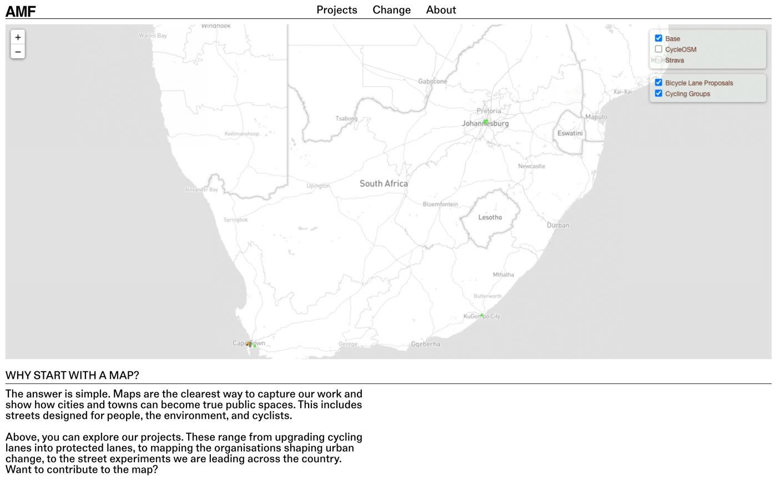
Task: Click the Maputo map label
Action: pos(596,117)
